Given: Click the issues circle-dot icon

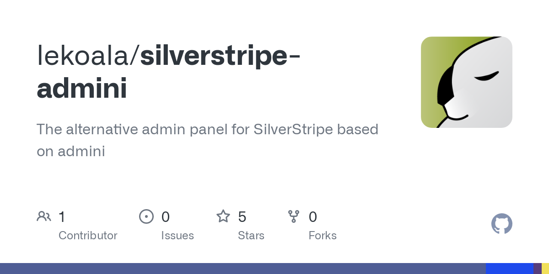Looking at the screenshot, I should (x=146, y=216).
